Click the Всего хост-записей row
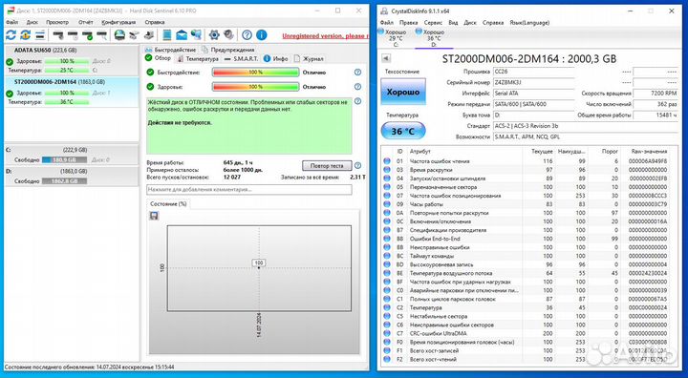Viewport: 688px width, 378px height. pos(528,351)
